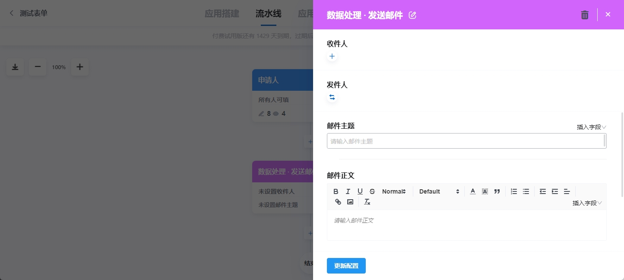Switch to the 流水线 tab
The width and height of the screenshot is (624, 280).
click(x=268, y=13)
